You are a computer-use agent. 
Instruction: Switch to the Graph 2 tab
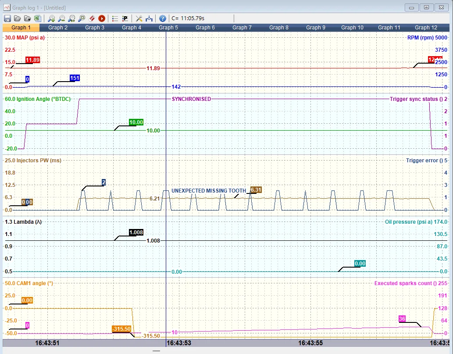point(58,28)
